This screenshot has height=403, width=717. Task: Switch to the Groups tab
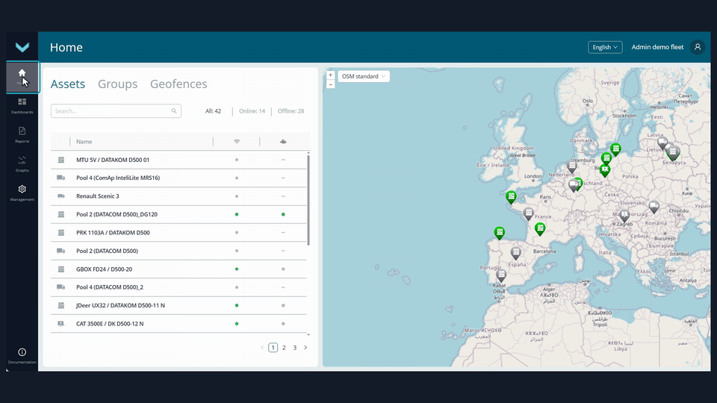[x=117, y=84]
